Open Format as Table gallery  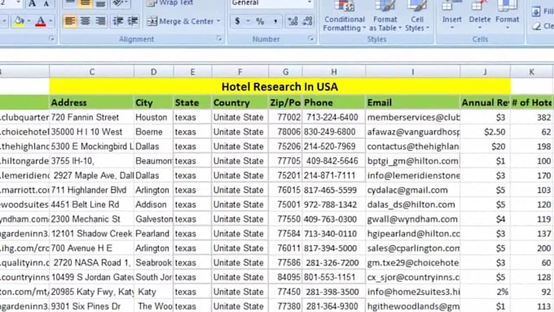pyautogui.click(x=385, y=16)
